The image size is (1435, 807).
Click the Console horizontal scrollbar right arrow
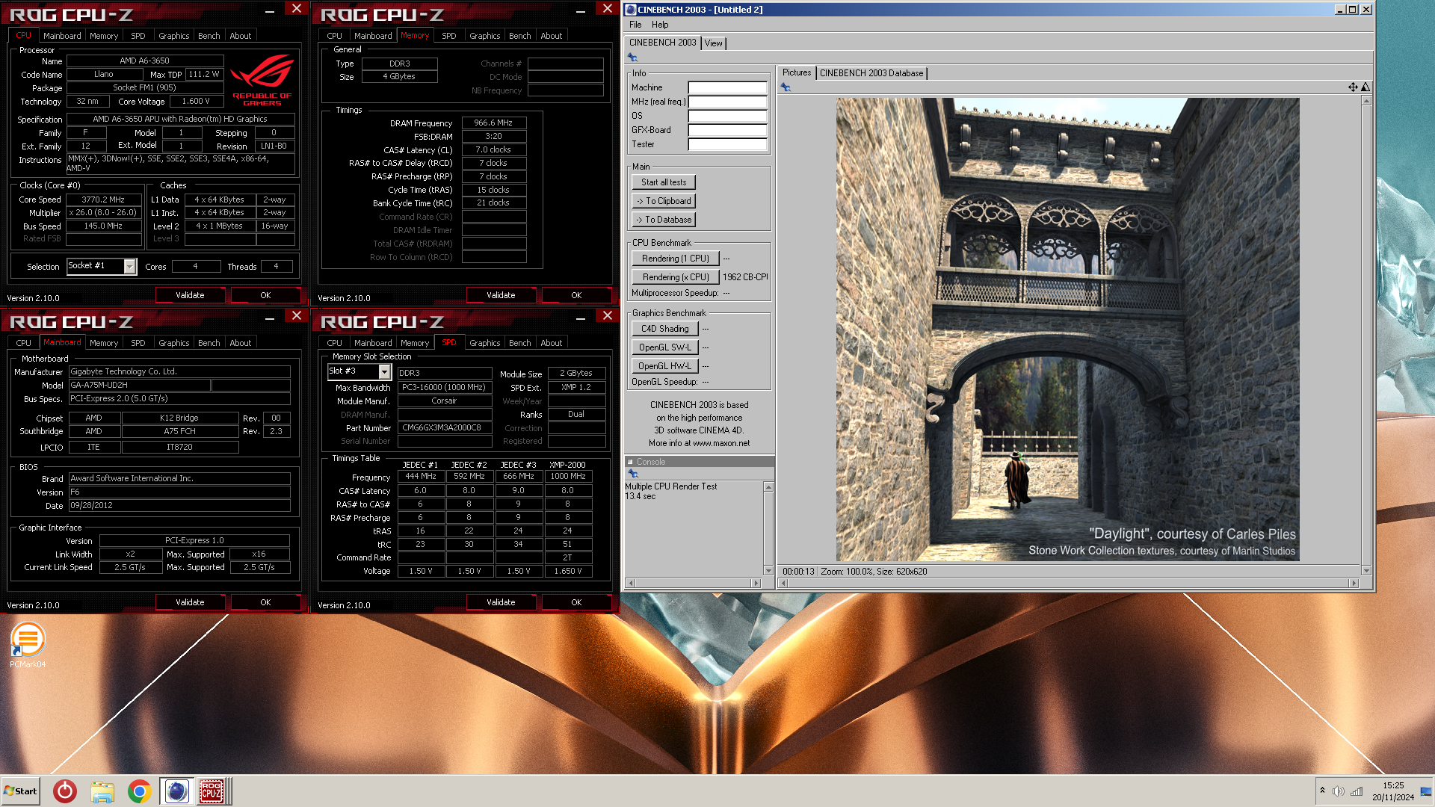point(756,583)
